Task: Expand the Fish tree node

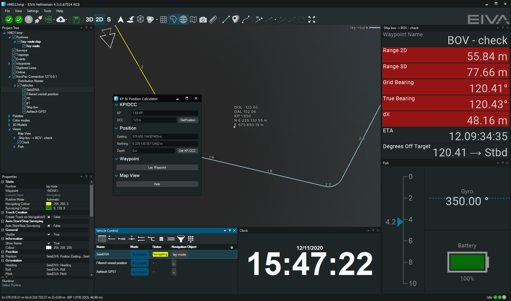Action: pos(15,147)
